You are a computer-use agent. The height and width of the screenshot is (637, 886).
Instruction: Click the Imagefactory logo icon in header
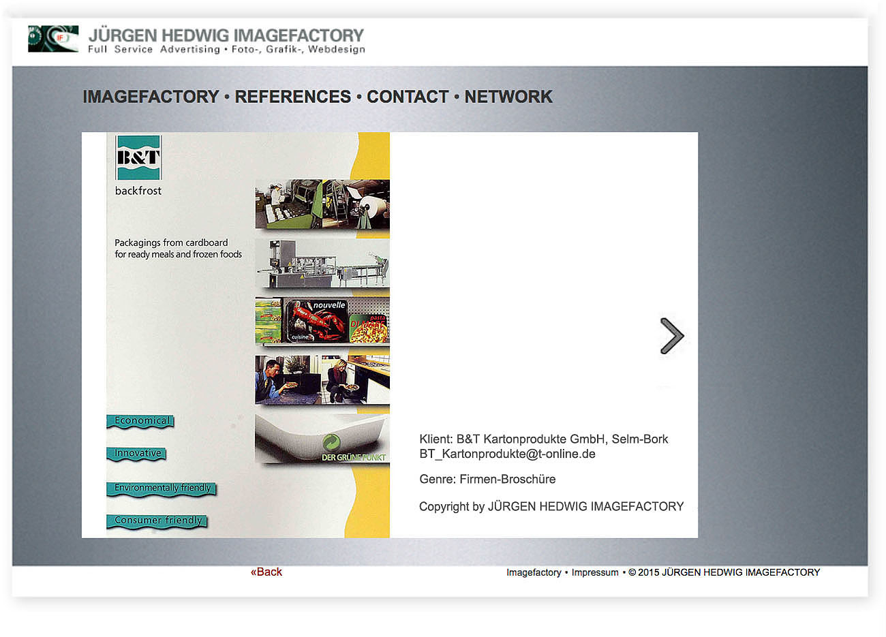click(53, 39)
